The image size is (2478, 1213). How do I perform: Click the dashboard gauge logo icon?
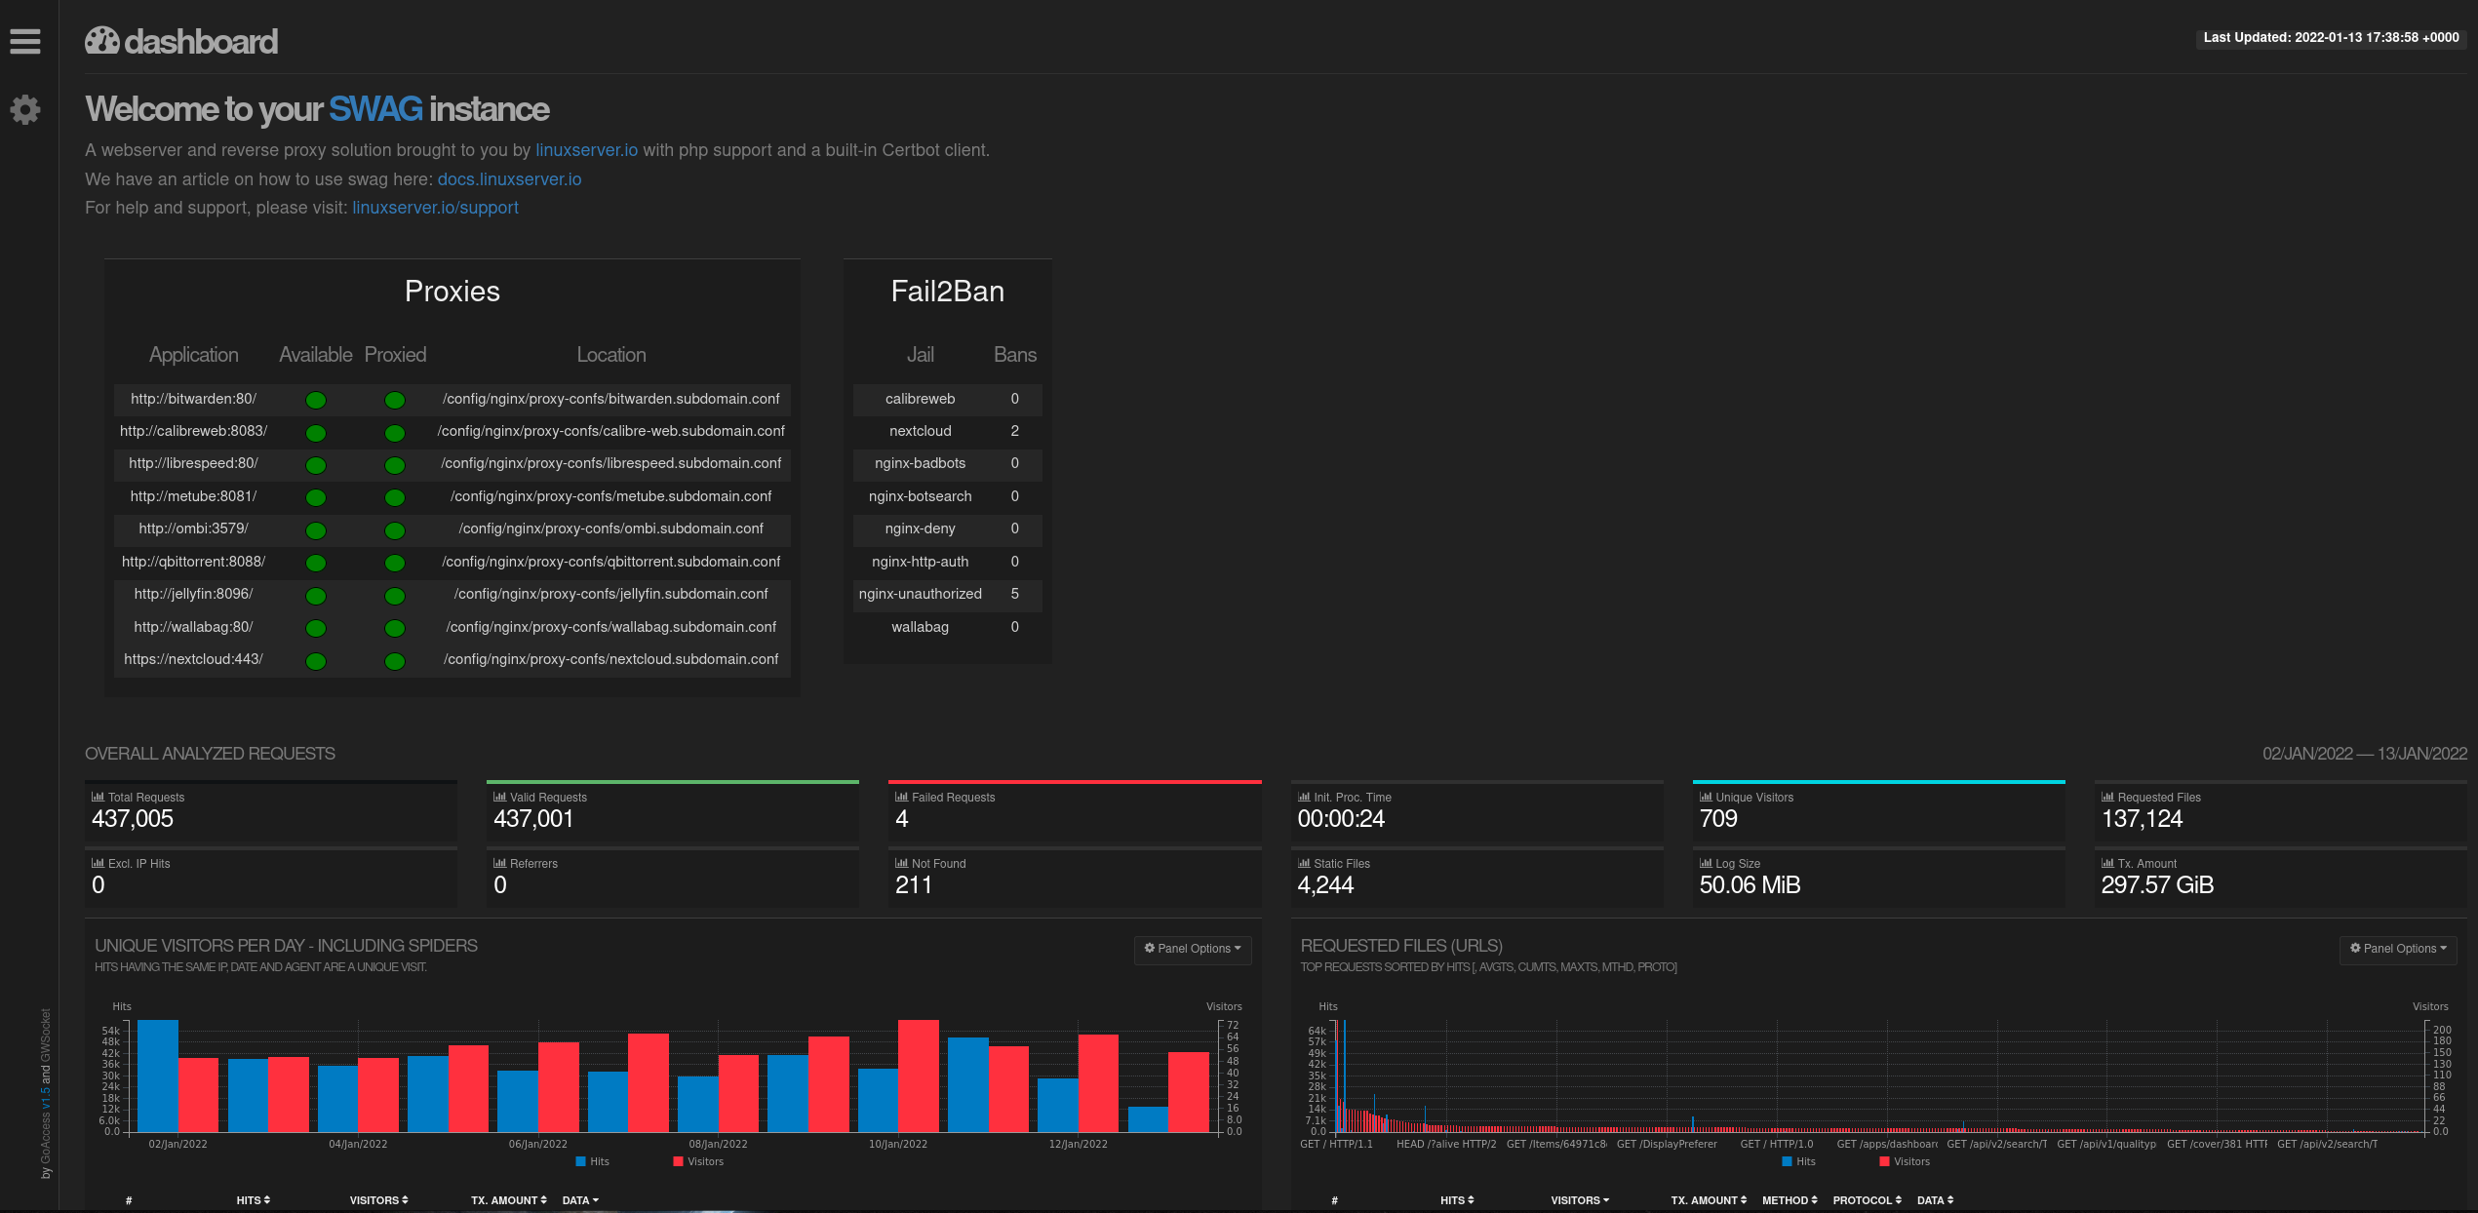(x=102, y=40)
